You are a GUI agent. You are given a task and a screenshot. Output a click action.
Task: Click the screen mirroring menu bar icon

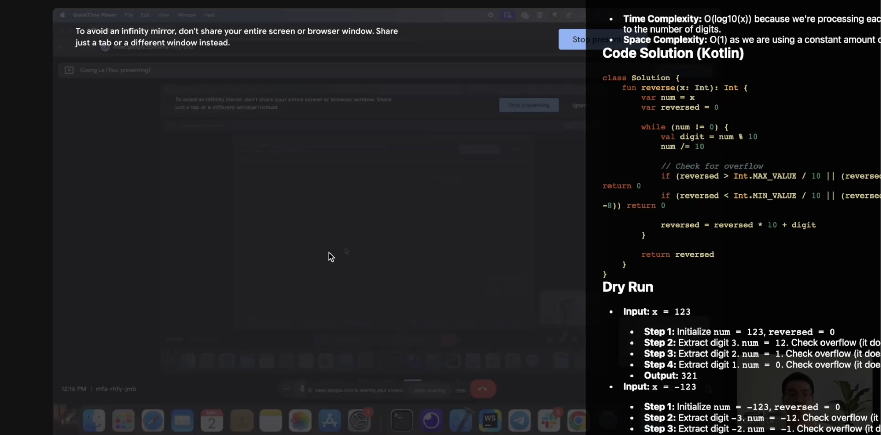pos(507,15)
